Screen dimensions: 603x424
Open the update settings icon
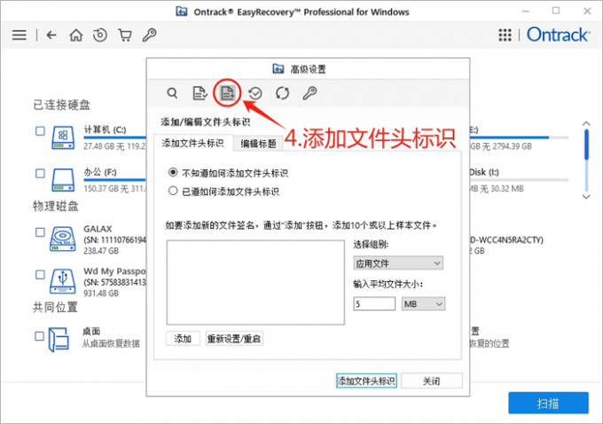coord(282,93)
